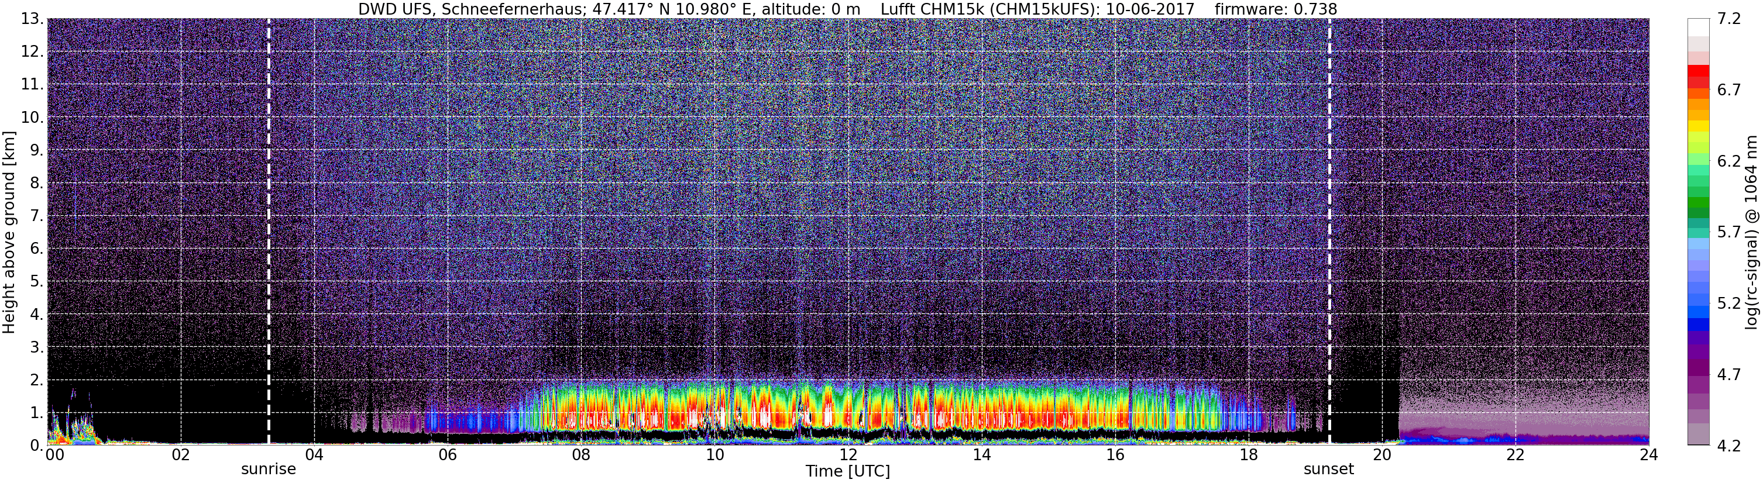Click the height axis tick "1."
The height and width of the screenshot is (483, 1763).
coord(37,413)
